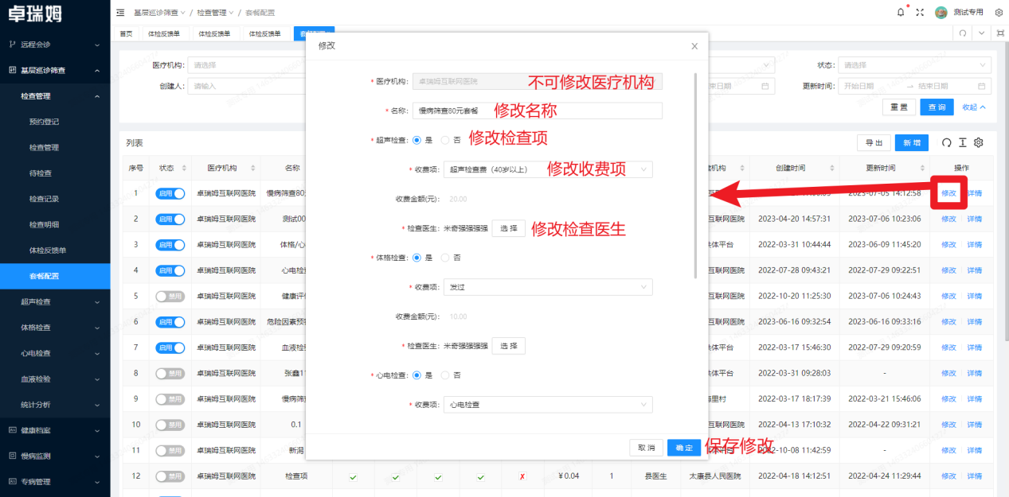
Task: Click the 卓瑞姆 logo in the sidebar
Action: point(35,14)
